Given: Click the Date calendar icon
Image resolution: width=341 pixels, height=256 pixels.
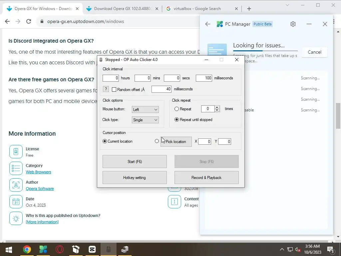Looking at the screenshot, I should pyautogui.click(x=16, y=202).
